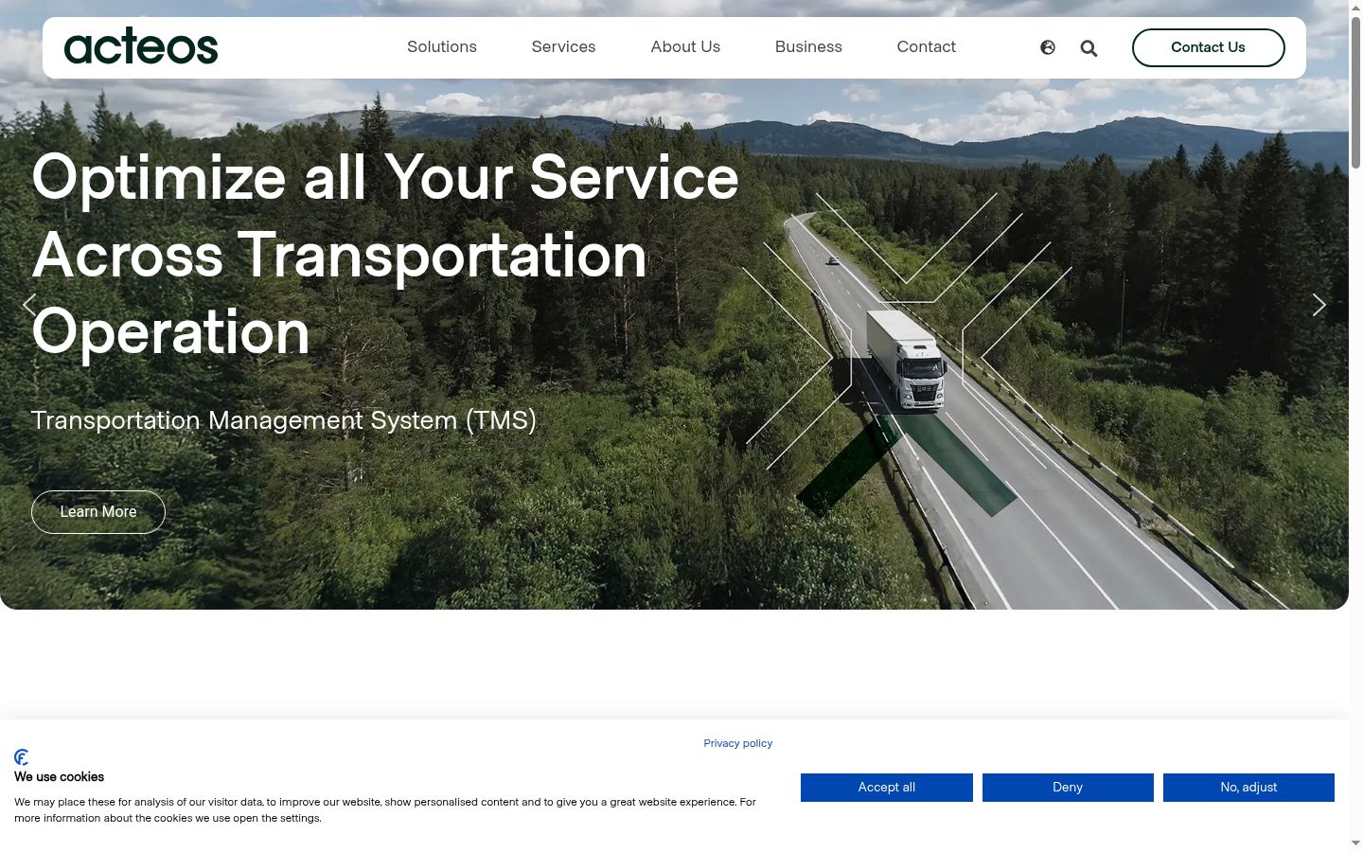Open the Business menu
Viewport: 1363px width, 852px height.
tap(808, 47)
